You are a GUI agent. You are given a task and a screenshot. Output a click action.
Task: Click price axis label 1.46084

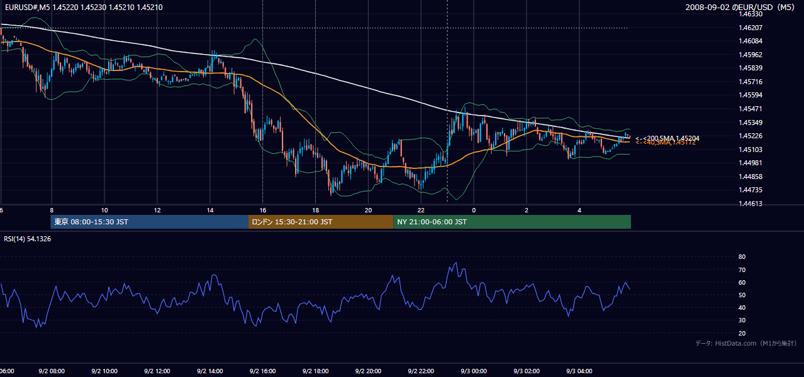coord(751,41)
